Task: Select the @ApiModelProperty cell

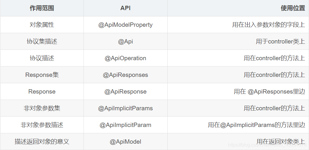Action: coord(125,25)
